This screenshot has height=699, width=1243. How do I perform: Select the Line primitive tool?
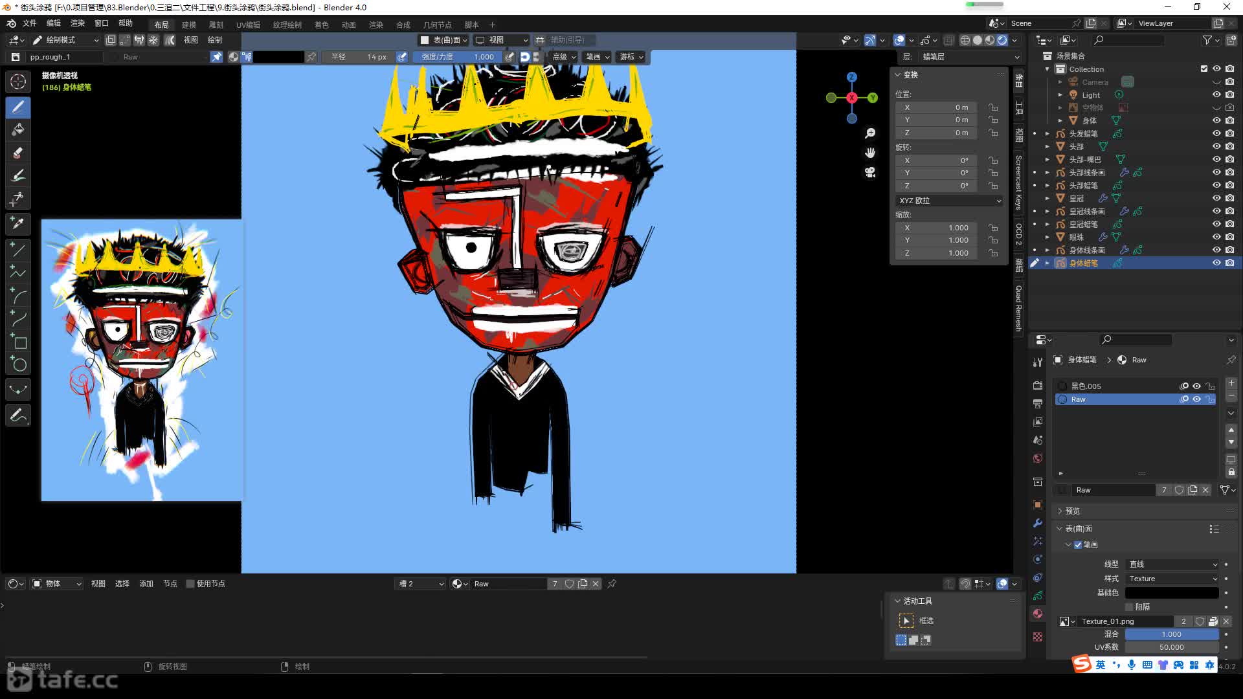pos(18,249)
